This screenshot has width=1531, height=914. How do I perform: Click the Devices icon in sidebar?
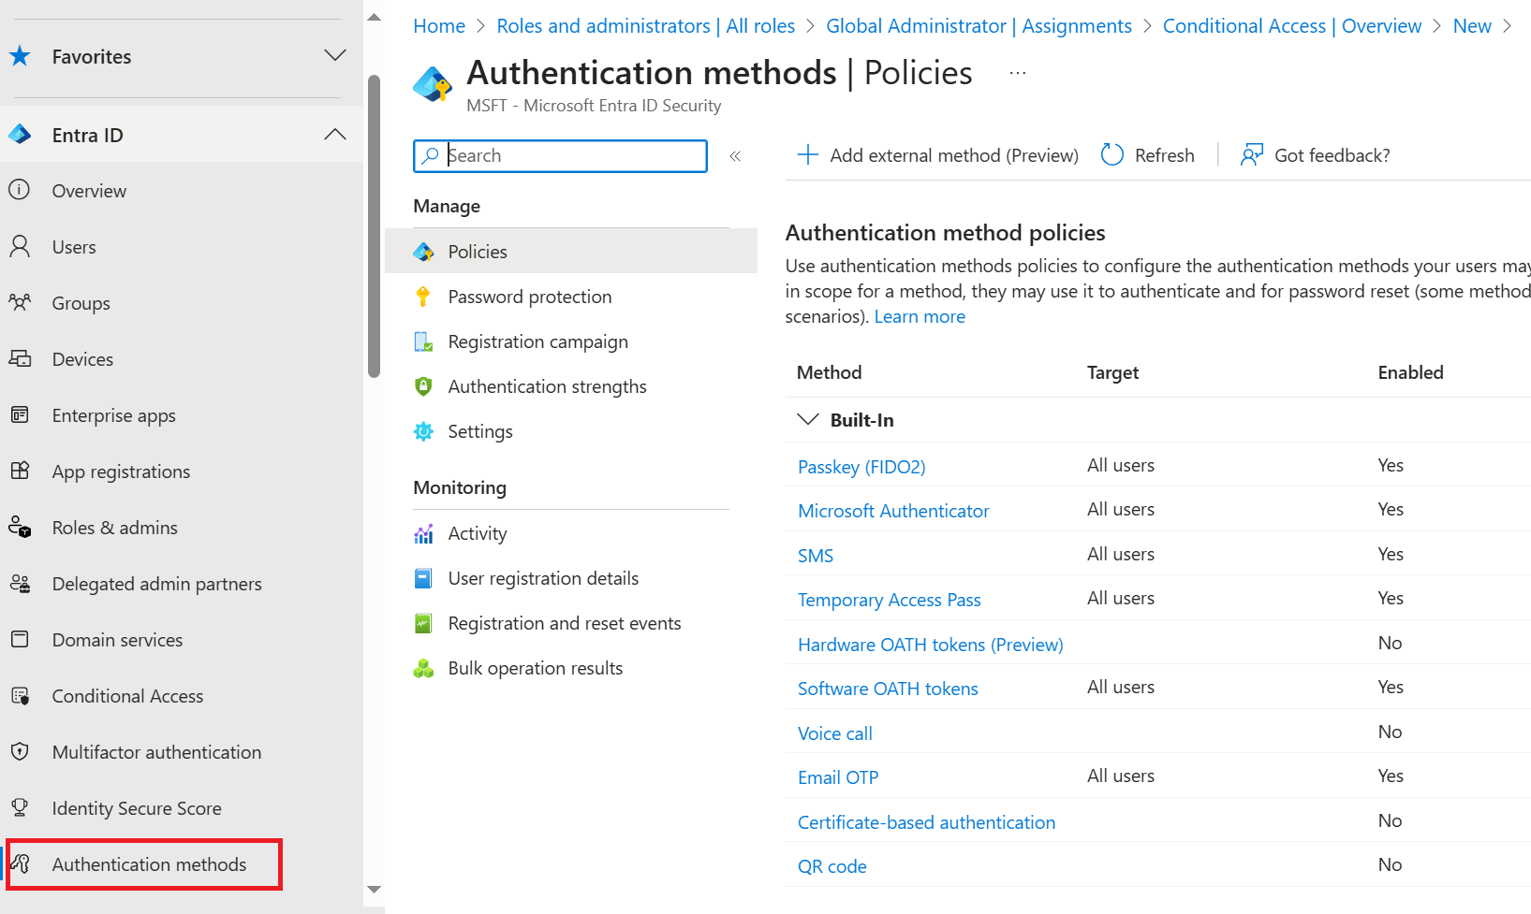[20, 358]
